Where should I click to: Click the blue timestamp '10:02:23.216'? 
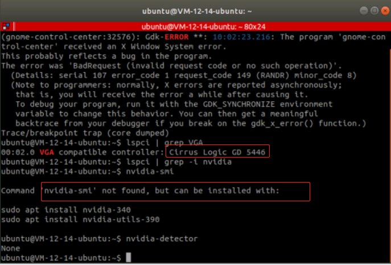(x=241, y=37)
